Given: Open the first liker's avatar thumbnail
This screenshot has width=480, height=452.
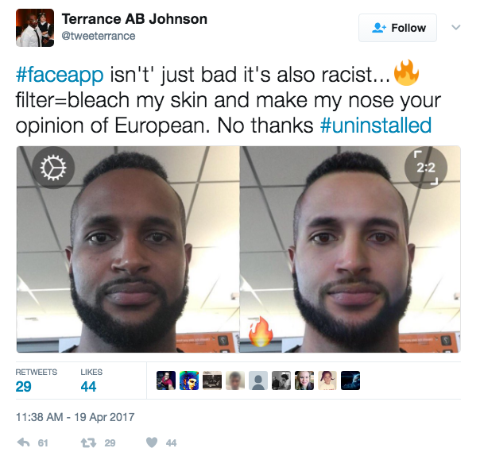Looking at the screenshot, I should pos(166,381).
